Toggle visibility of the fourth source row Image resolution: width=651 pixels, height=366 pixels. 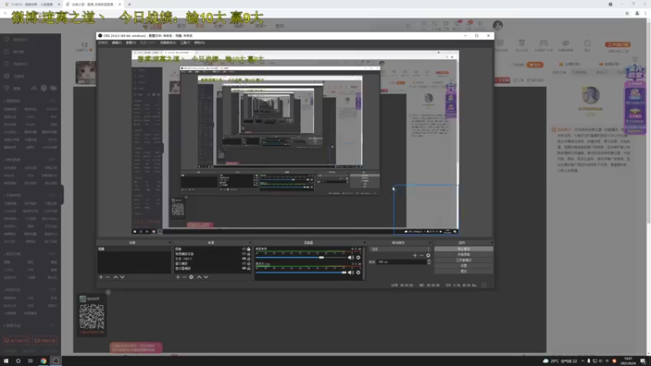pyautogui.click(x=243, y=264)
